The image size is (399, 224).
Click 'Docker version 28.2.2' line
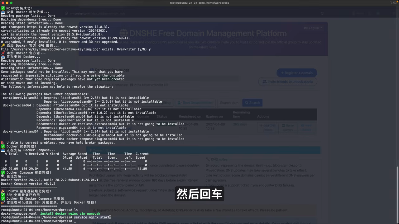[x=50, y=180]
